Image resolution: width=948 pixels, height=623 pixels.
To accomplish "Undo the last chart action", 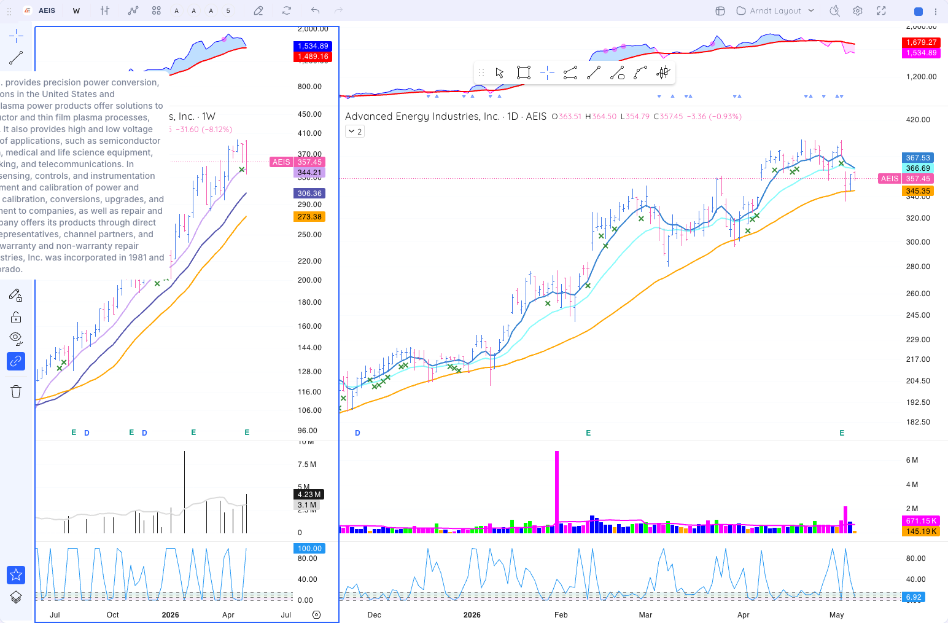I will pos(315,10).
